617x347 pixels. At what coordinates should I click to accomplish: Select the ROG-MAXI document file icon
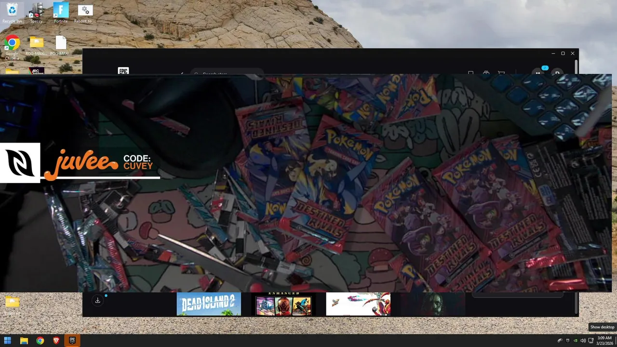pyautogui.click(x=61, y=46)
